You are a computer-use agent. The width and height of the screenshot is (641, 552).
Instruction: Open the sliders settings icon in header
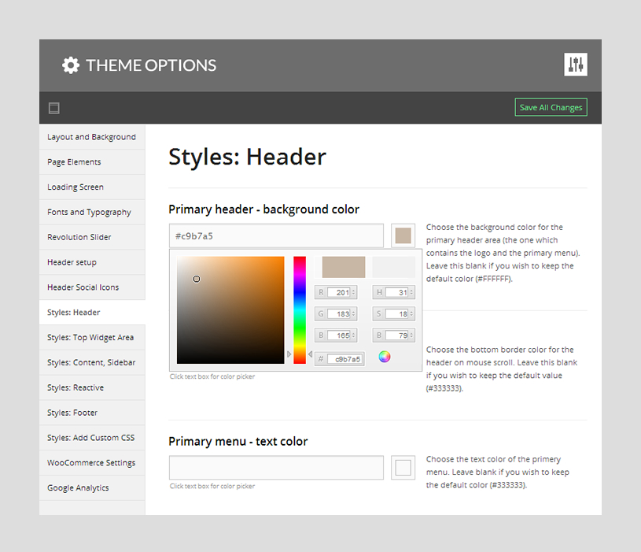[x=576, y=65]
